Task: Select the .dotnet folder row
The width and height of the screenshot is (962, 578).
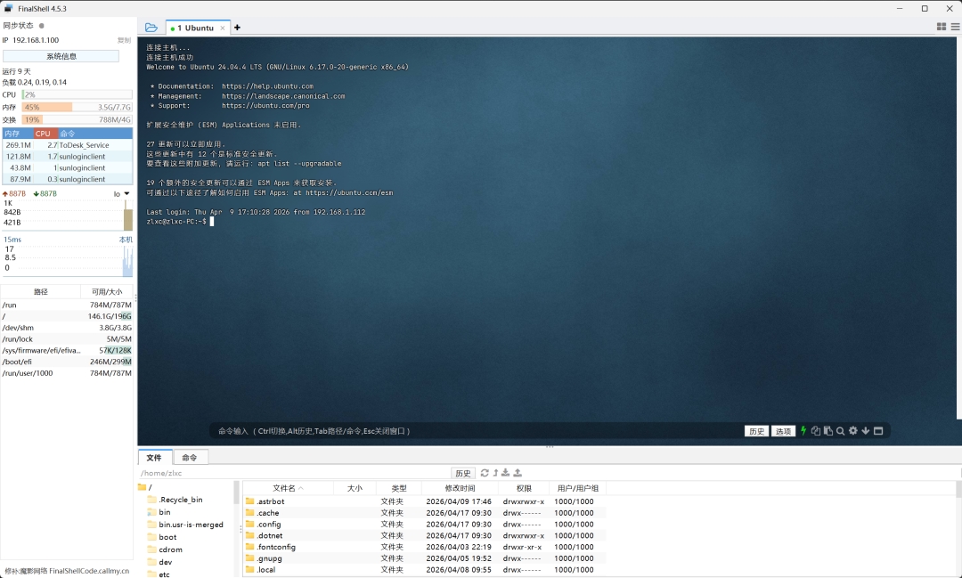Action: pos(425,535)
